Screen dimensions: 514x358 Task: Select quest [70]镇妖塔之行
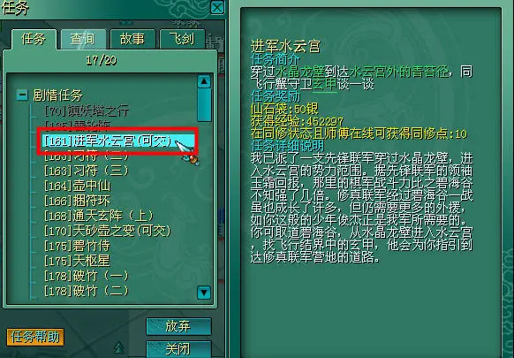(87, 111)
